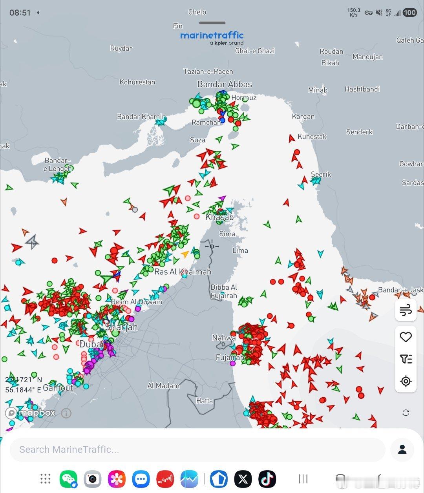Image resolution: width=424 pixels, height=493 pixels.
Task: Open TikTok from the dock
Action: [x=267, y=479]
